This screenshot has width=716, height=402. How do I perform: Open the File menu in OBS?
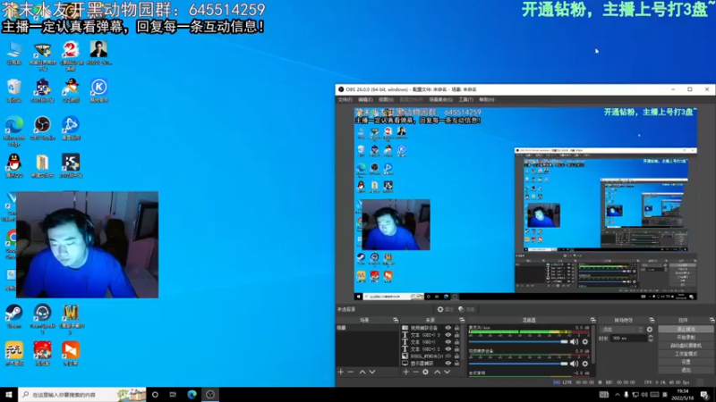pyautogui.click(x=345, y=99)
